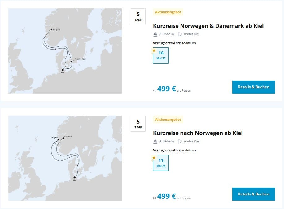Click the AIDAbella ship name under Kurzreise nach Norwegen

tap(167, 142)
